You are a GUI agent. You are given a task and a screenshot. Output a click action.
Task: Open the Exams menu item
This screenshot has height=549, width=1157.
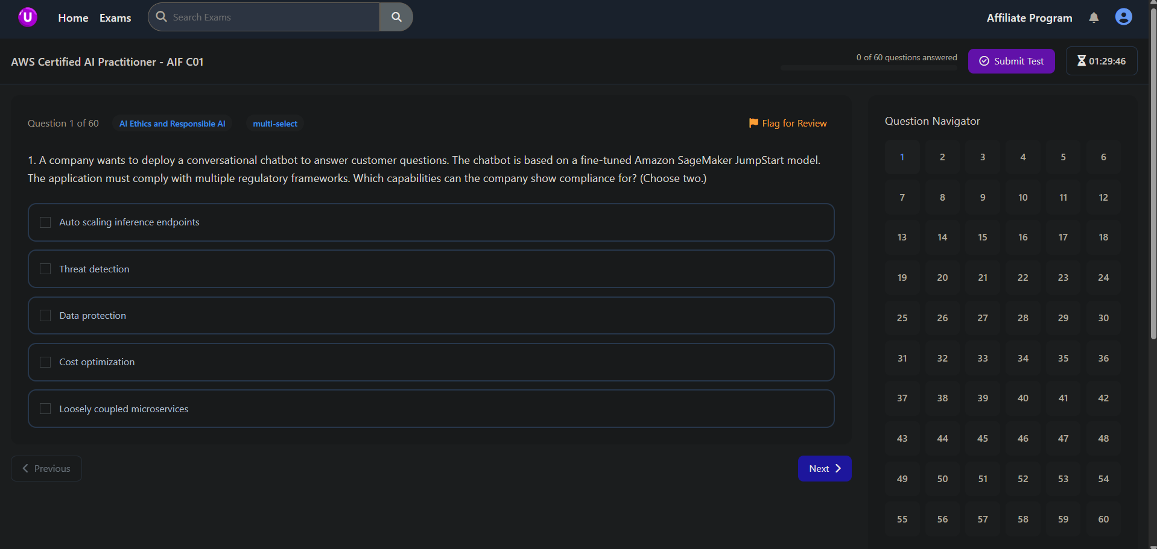tap(115, 17)
